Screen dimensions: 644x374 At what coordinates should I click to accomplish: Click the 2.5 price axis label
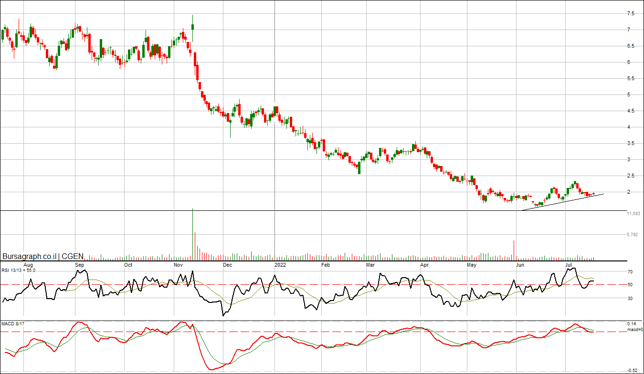(631, 176)
